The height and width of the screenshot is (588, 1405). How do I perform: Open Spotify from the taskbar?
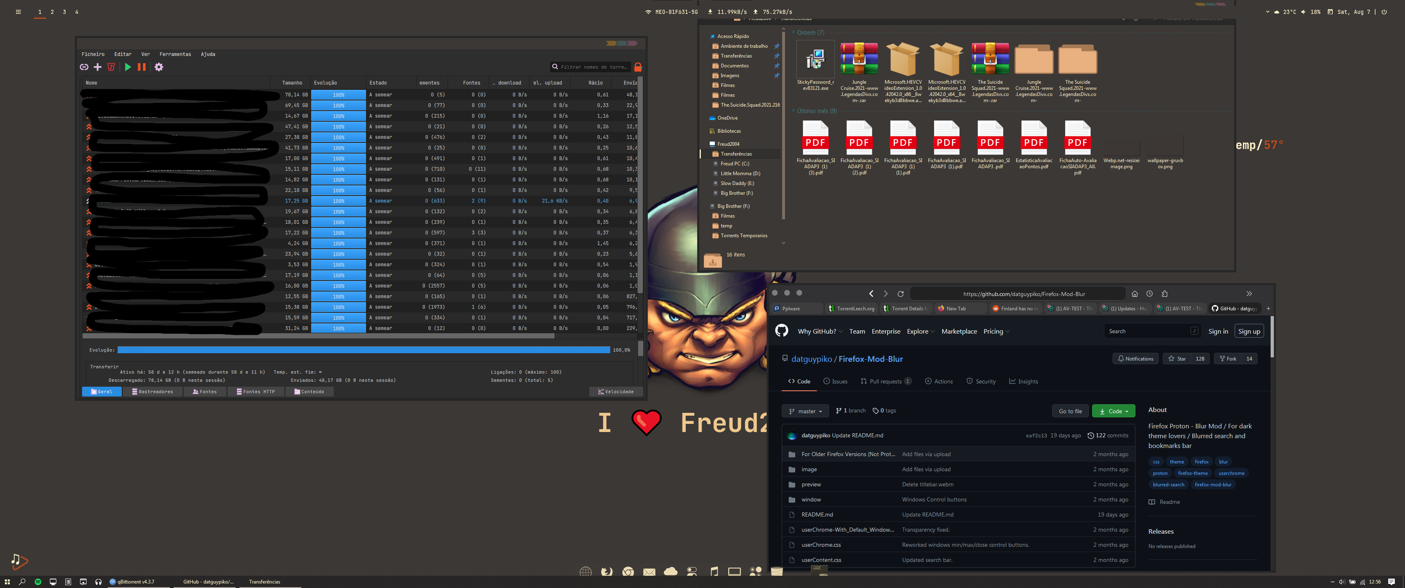pyautogui.click(x=38, y=582)
